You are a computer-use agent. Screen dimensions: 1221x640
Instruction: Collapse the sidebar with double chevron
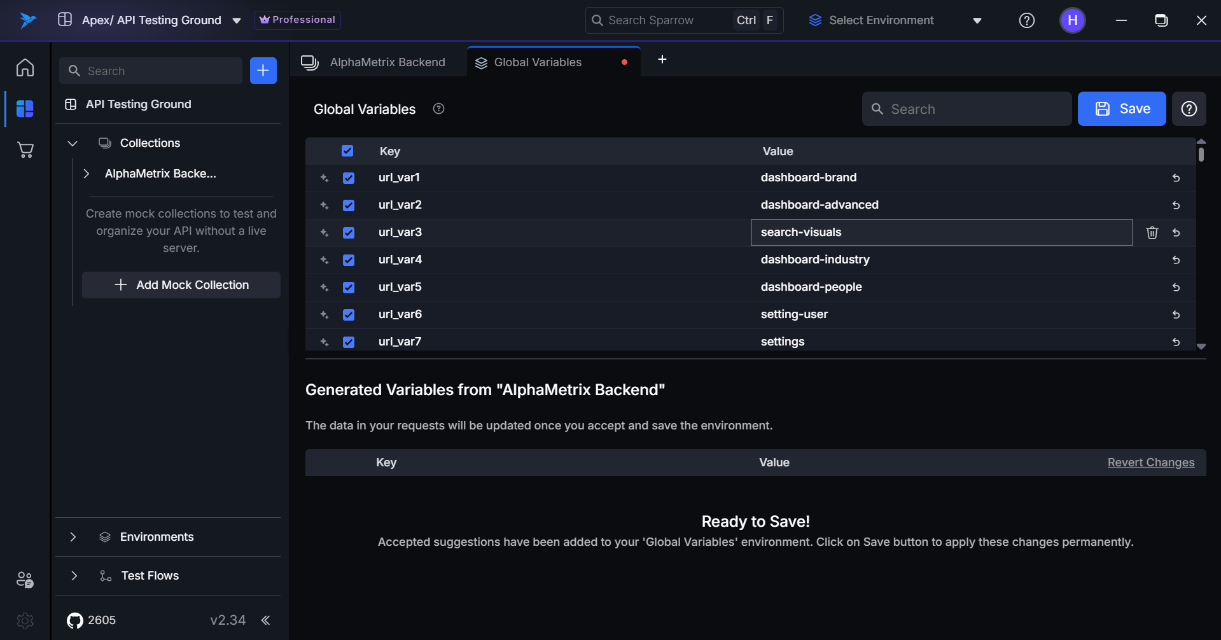point(265,620)
